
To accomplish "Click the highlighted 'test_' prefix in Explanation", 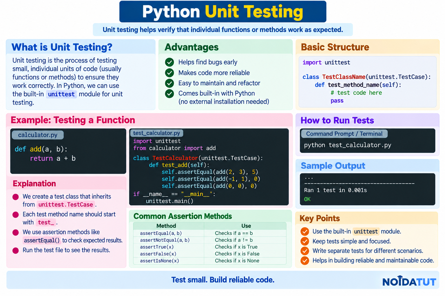I will point(46,222).
